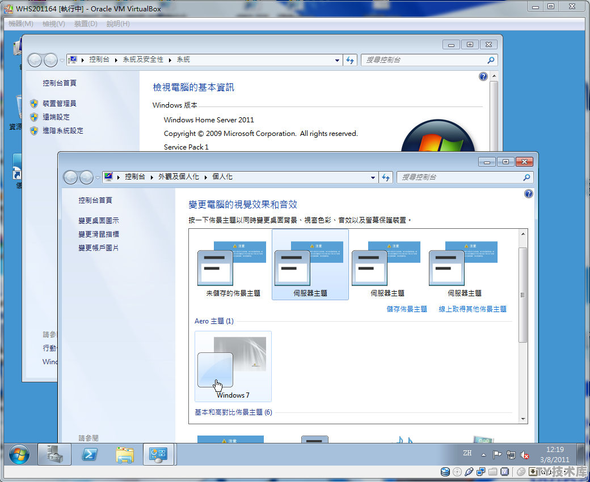
Task: Click VirtualBox network status icon
Action: point(481,472)
